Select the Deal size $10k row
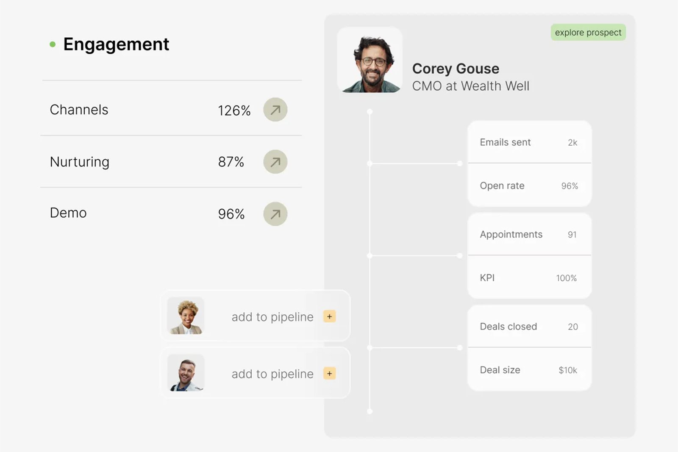This screenshot has width=678, height=452. [529, 370]
